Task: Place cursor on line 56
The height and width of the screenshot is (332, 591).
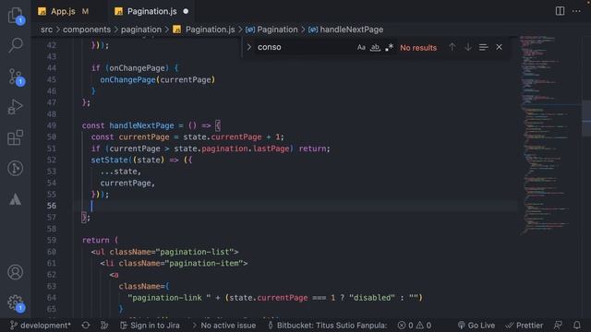Action: point(294,206)
